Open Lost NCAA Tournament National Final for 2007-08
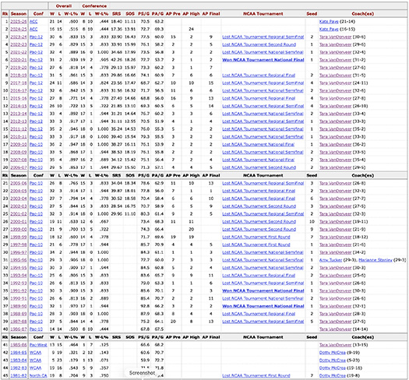Screen dimensions: 409x380 click(x=258, y=160)
